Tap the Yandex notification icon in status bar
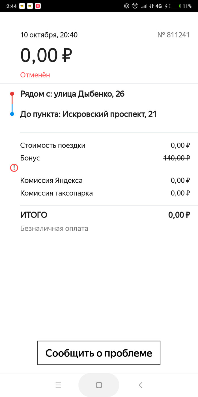Viewport: 198px width, 397px height. point(38,6)
